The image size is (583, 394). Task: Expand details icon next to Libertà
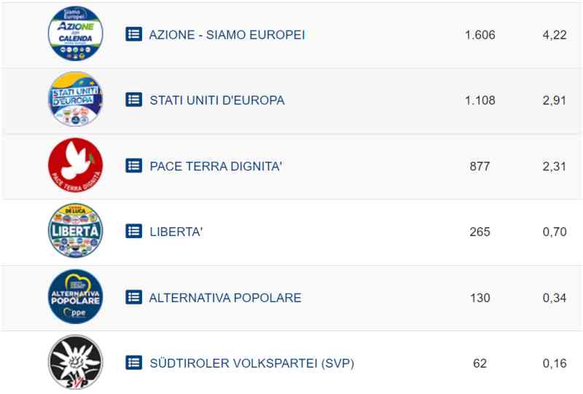(x=133, y=231)
